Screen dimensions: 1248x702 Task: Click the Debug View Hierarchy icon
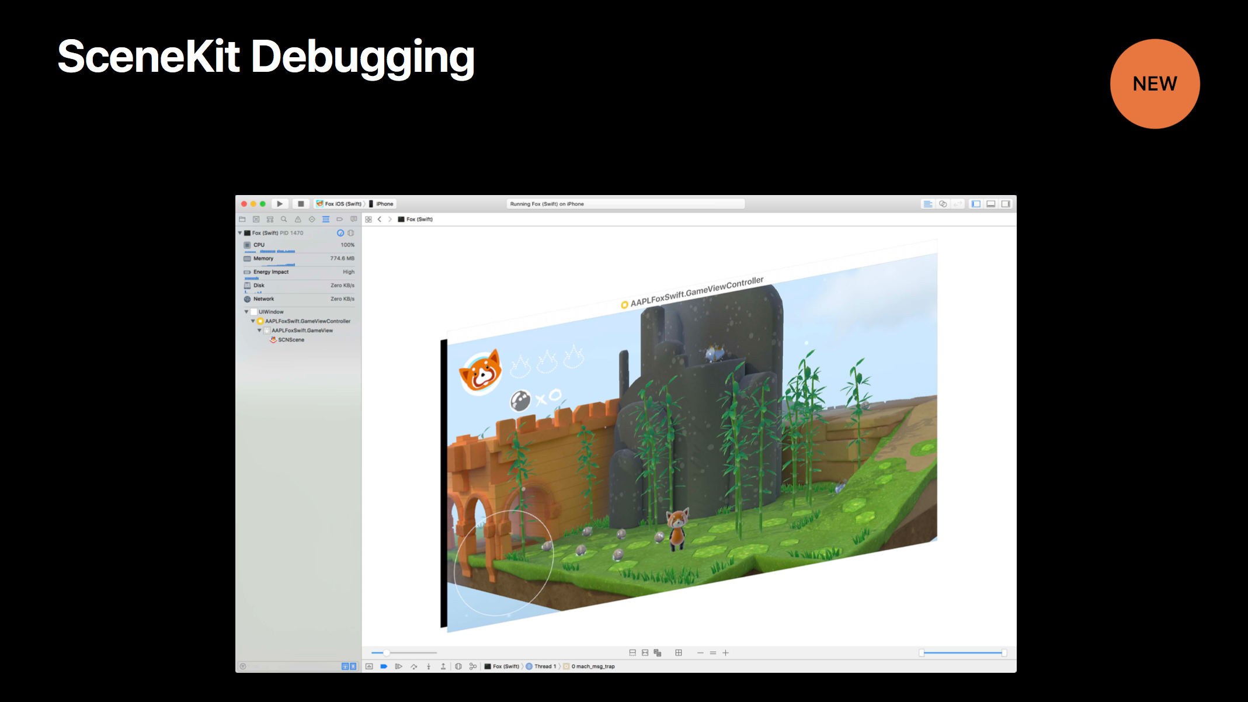[x=458, y=666]
